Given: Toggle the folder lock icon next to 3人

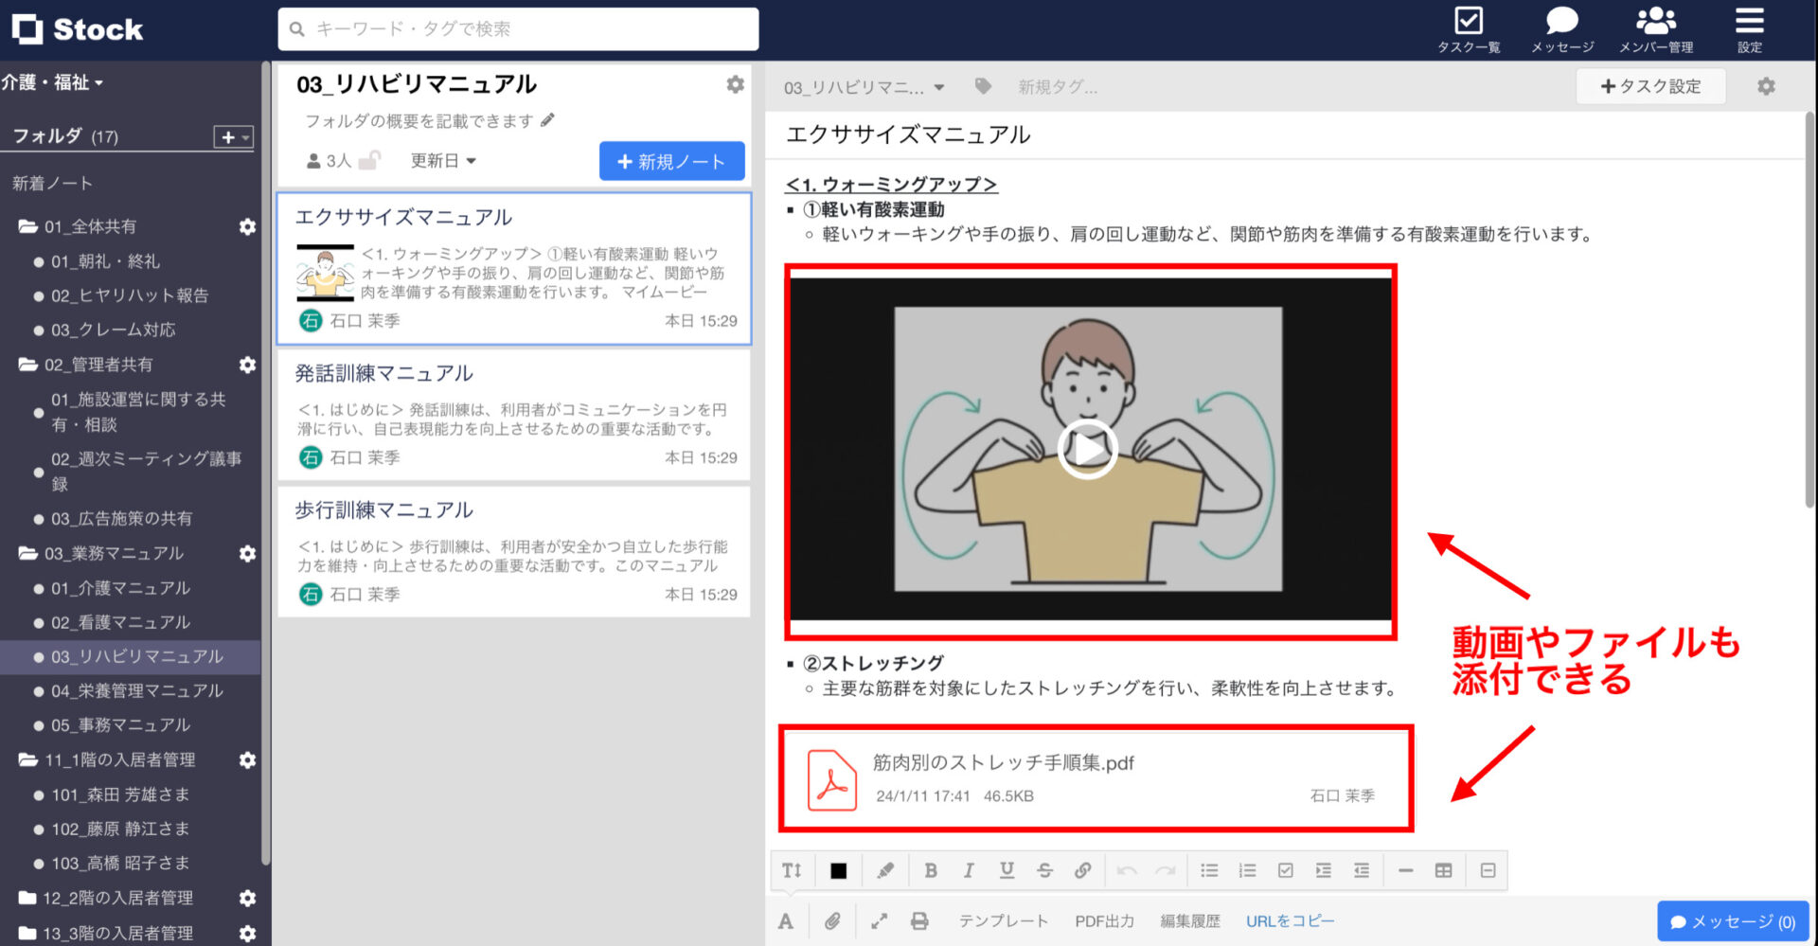Looking at the screenshot, I should (x=370, y=160).
